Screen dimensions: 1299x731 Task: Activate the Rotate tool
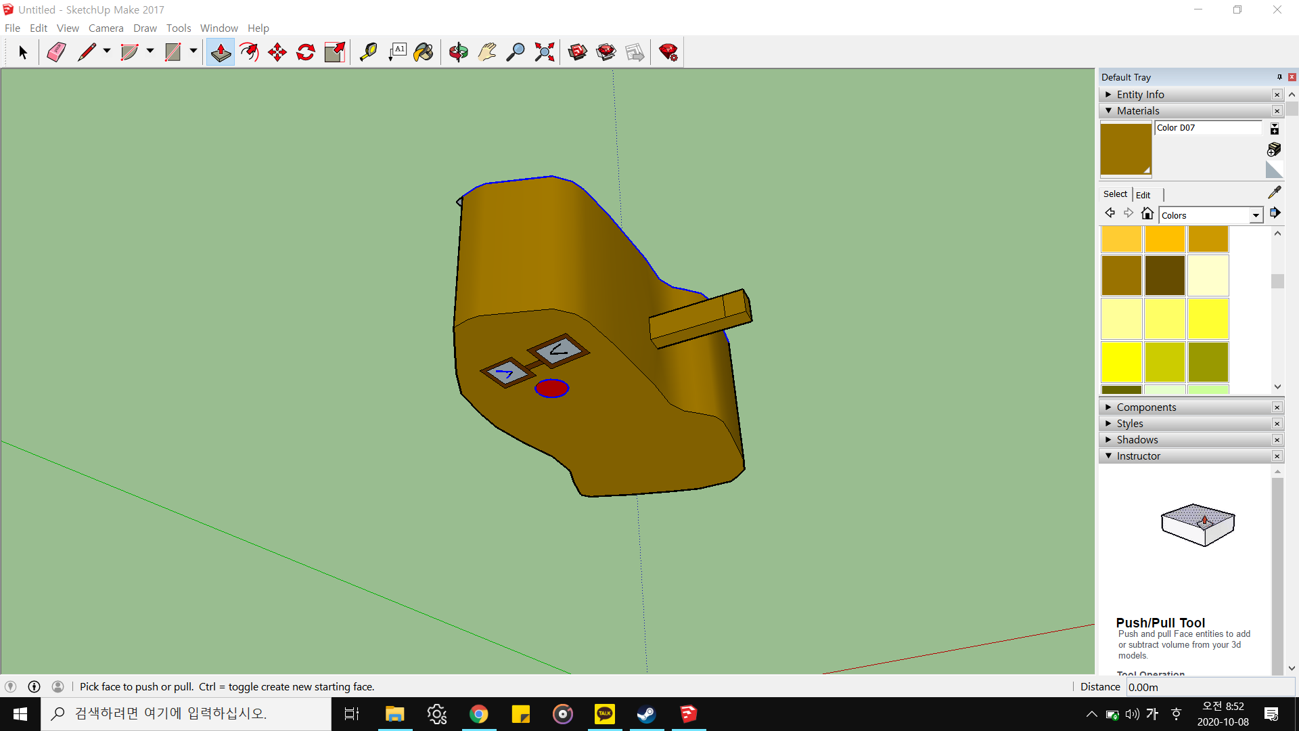coord(306,52)
